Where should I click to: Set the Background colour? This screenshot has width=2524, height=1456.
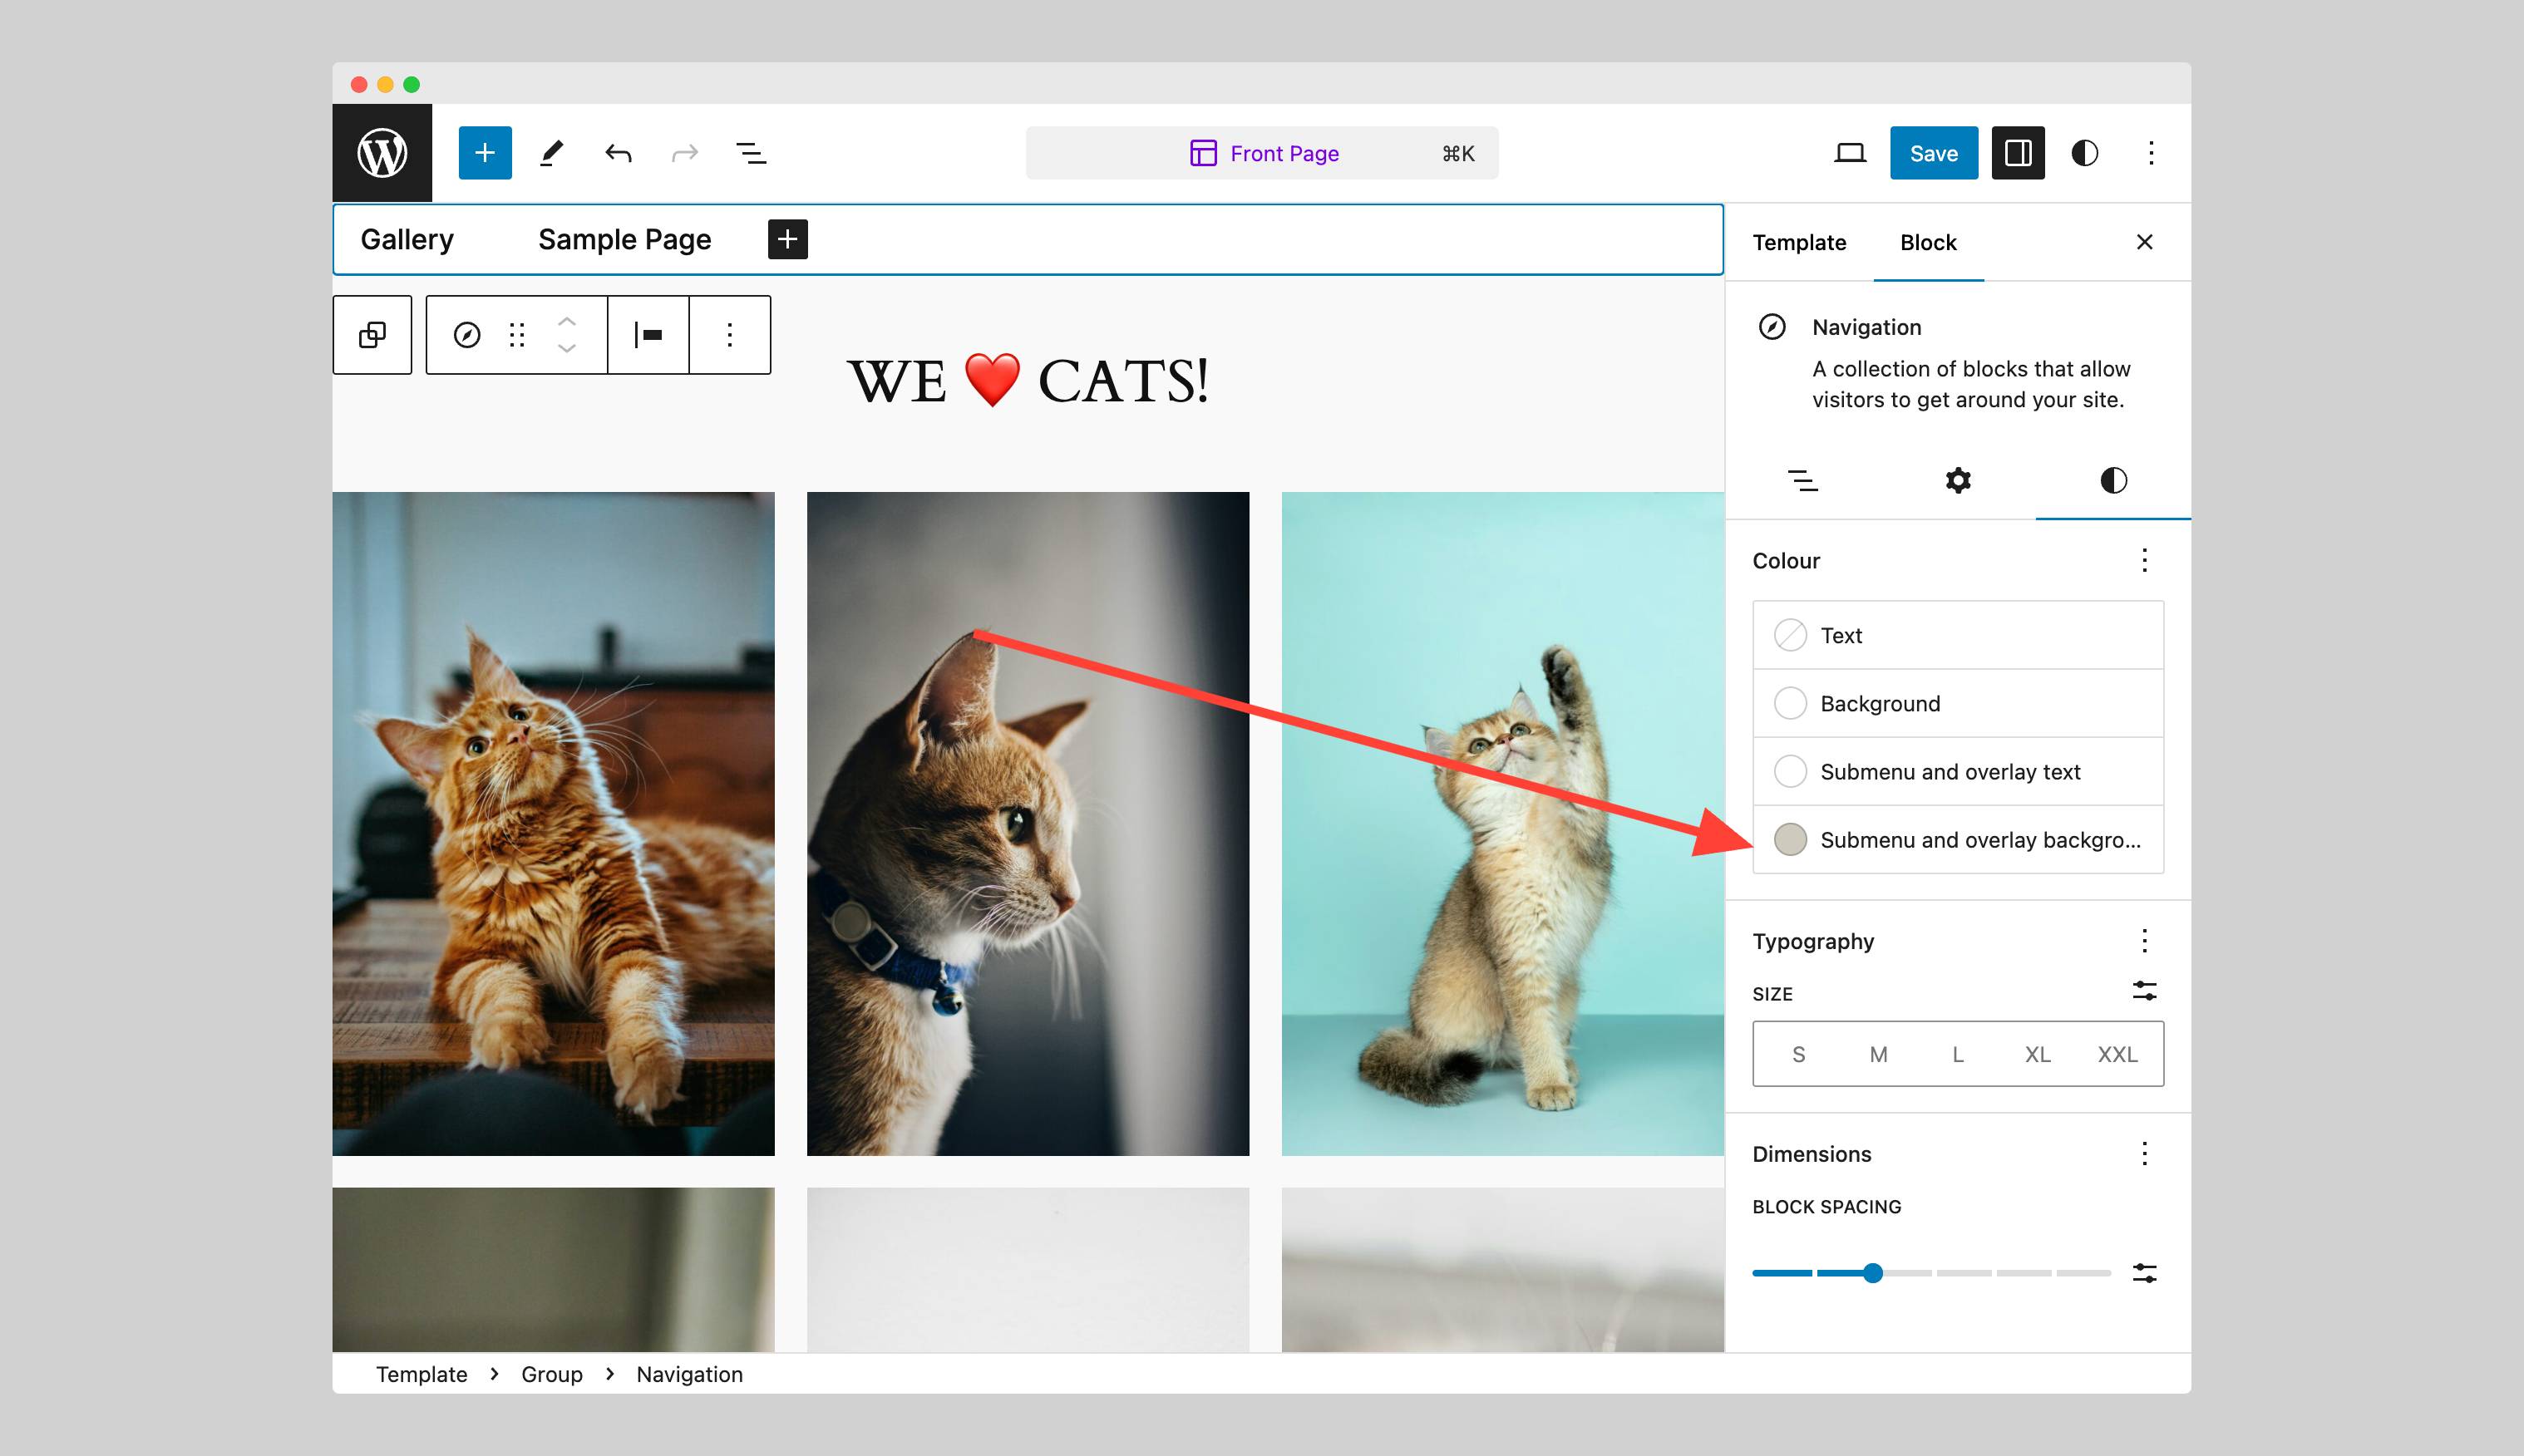click(x=1958, y=703)
